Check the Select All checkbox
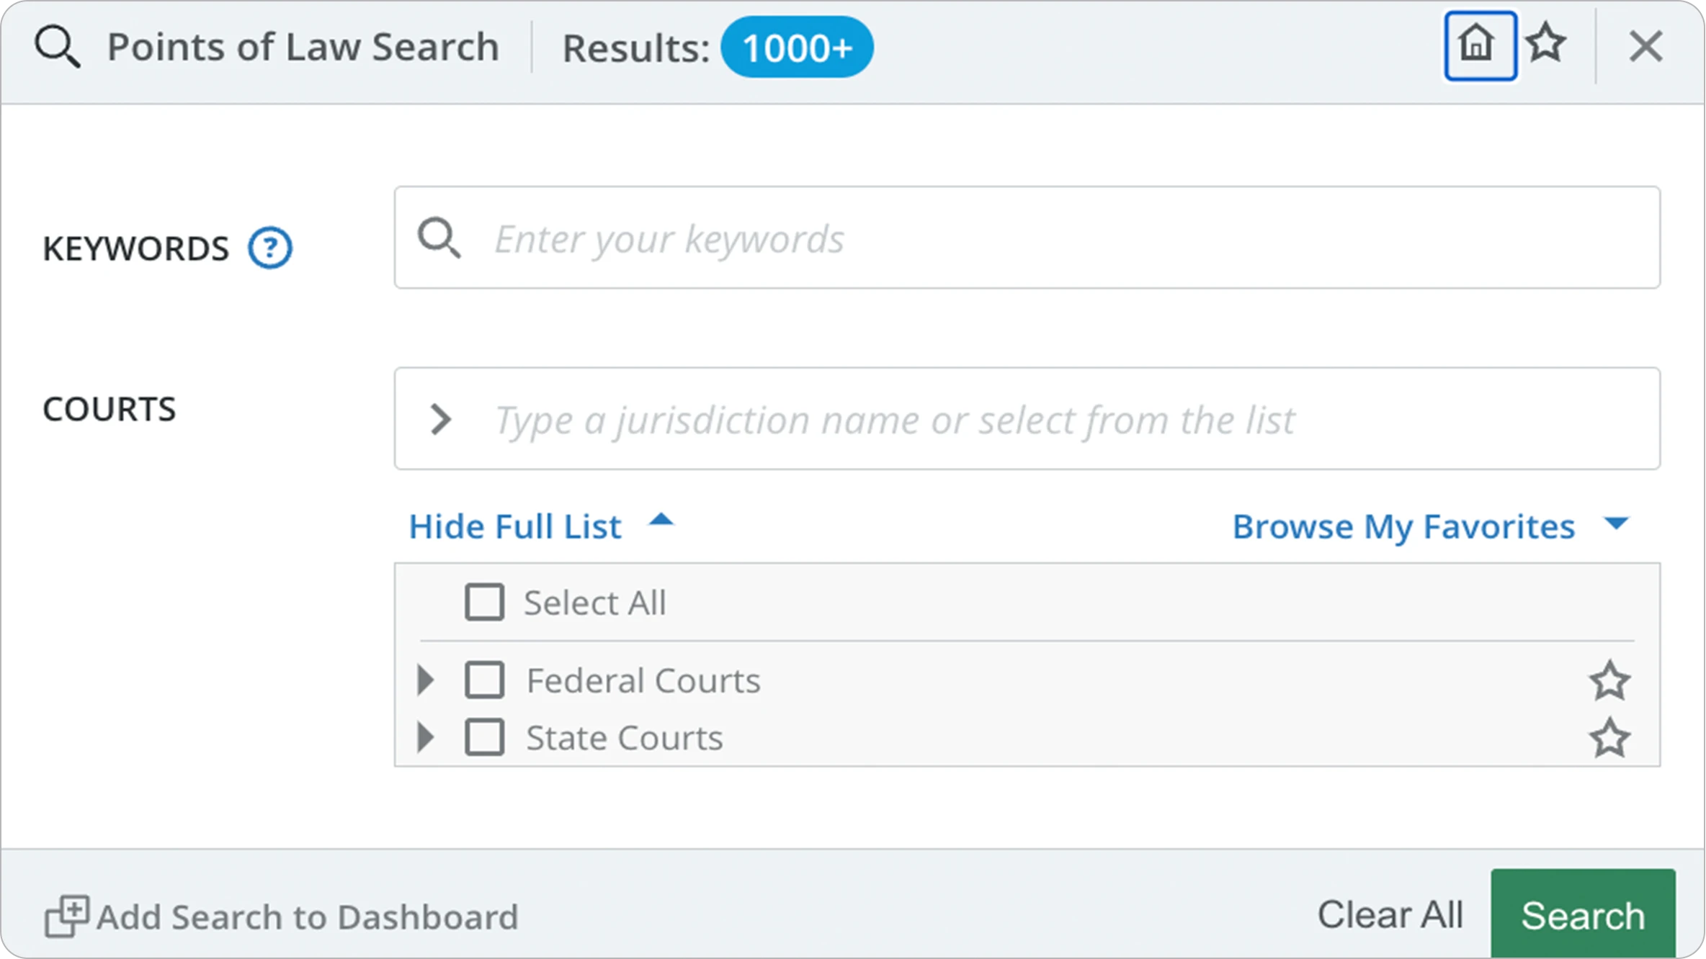 (484, 602)
